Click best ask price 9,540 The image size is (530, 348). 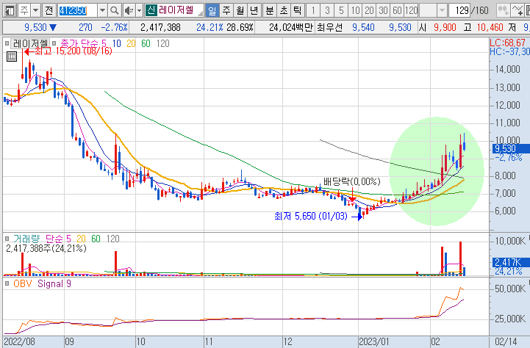point(363,27)
